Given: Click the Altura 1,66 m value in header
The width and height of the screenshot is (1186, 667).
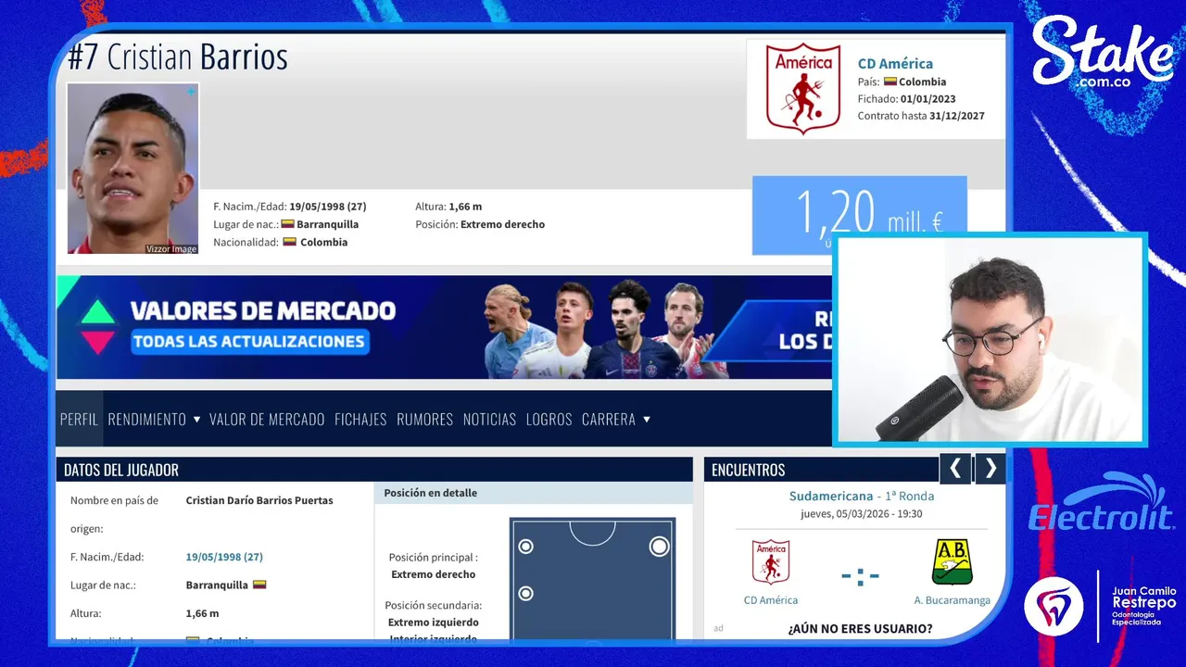Looking at the screenshot, I should click(x=465, y=207).
